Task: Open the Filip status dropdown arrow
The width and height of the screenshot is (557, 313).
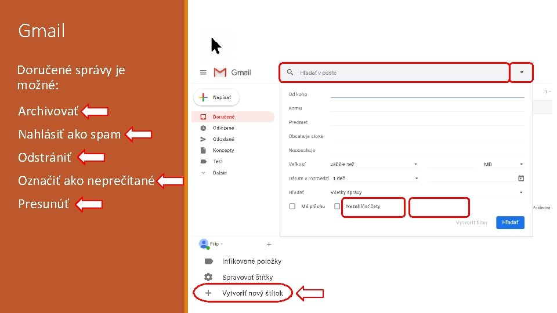Action: point(221,244)
